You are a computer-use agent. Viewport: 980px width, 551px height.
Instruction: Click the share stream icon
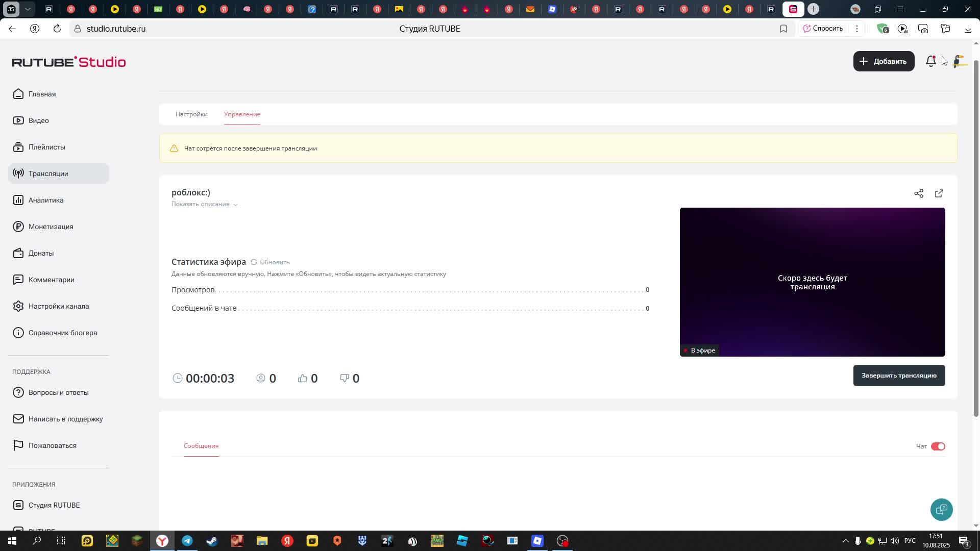[x=918, y=193]
